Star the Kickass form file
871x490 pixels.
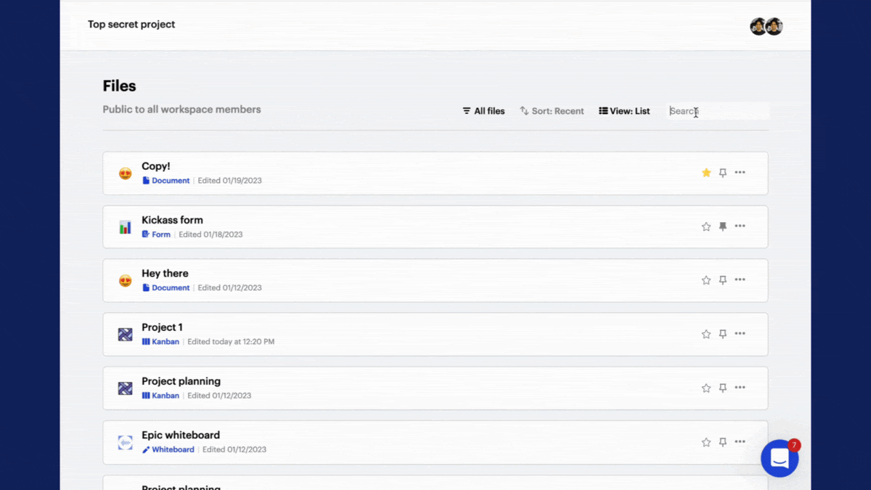(x=706, y=226)
